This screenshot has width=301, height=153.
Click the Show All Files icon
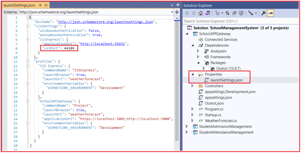(241, 13)
